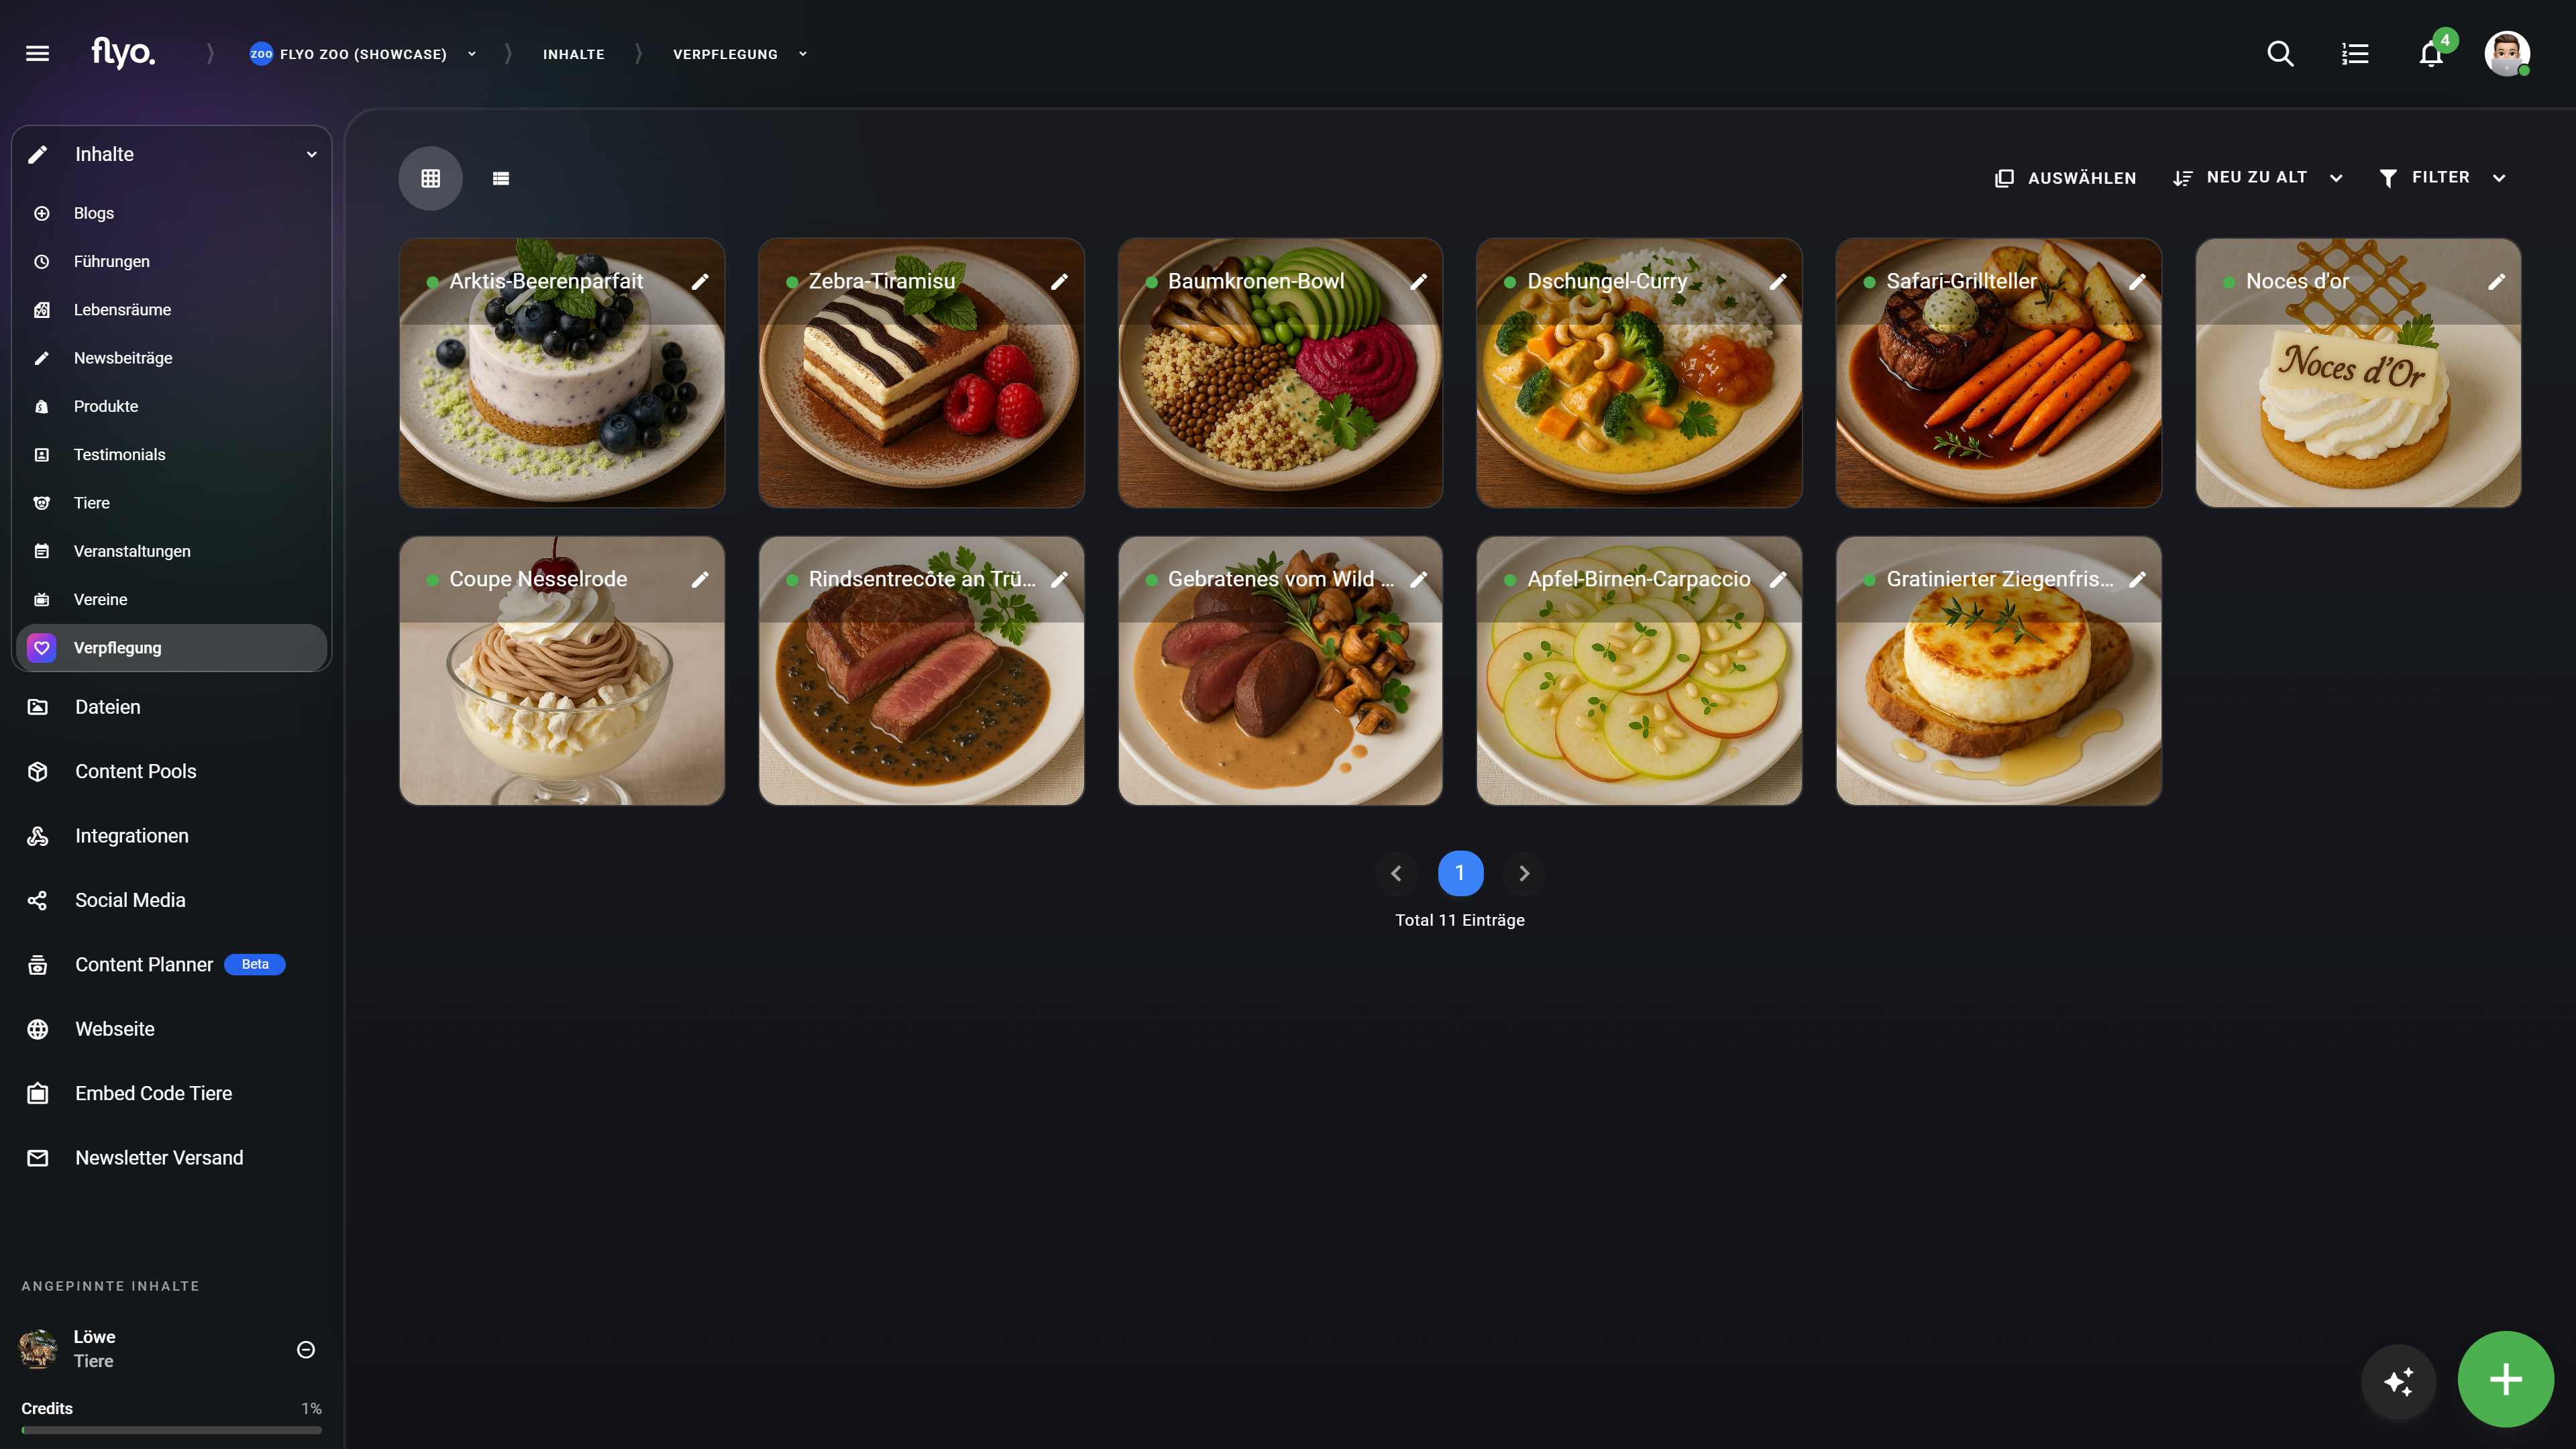
Task: Edit Gebratenes vom Wild with its pencil icon
Action: 1418,579
